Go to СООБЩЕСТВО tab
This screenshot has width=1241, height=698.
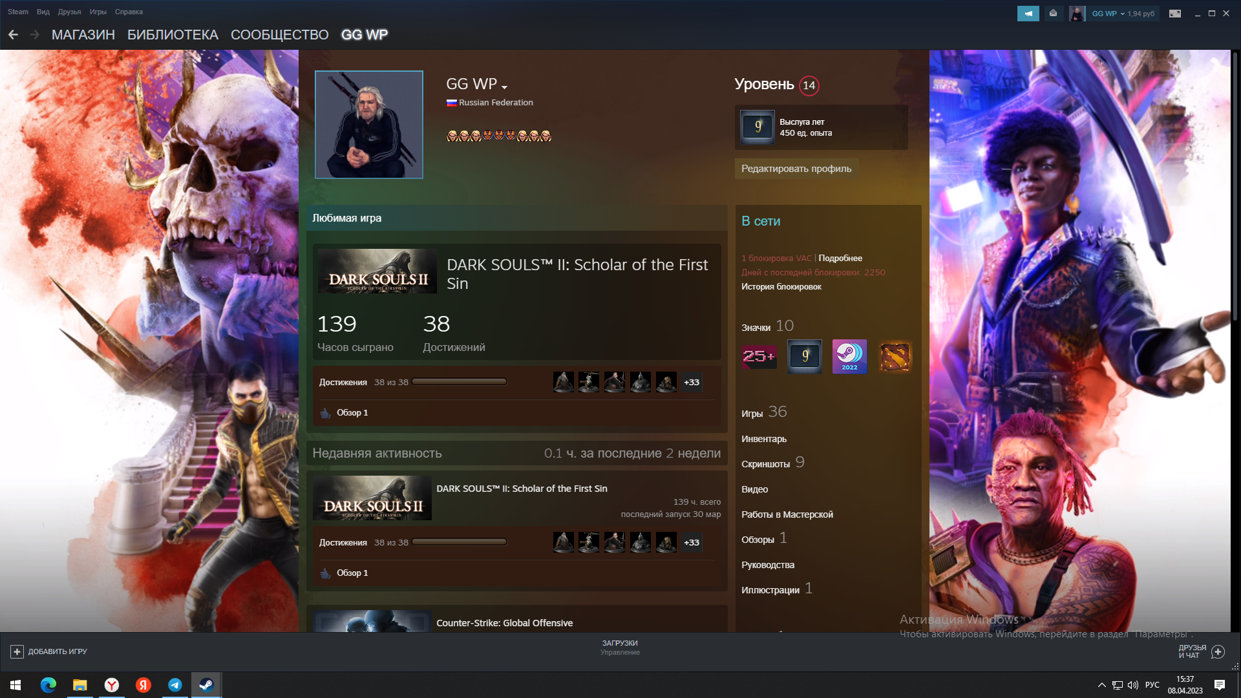[x=280, y=35]
